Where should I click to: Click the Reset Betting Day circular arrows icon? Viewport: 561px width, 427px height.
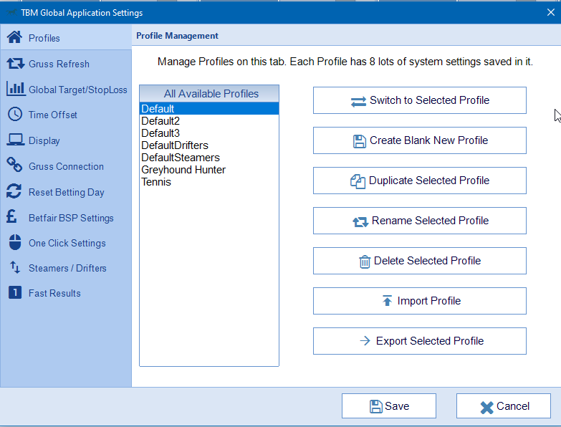(x=14, y=191)
